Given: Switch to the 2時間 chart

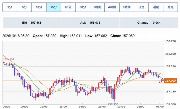Looking at the screenshot, I should click(x=97, y=7).
